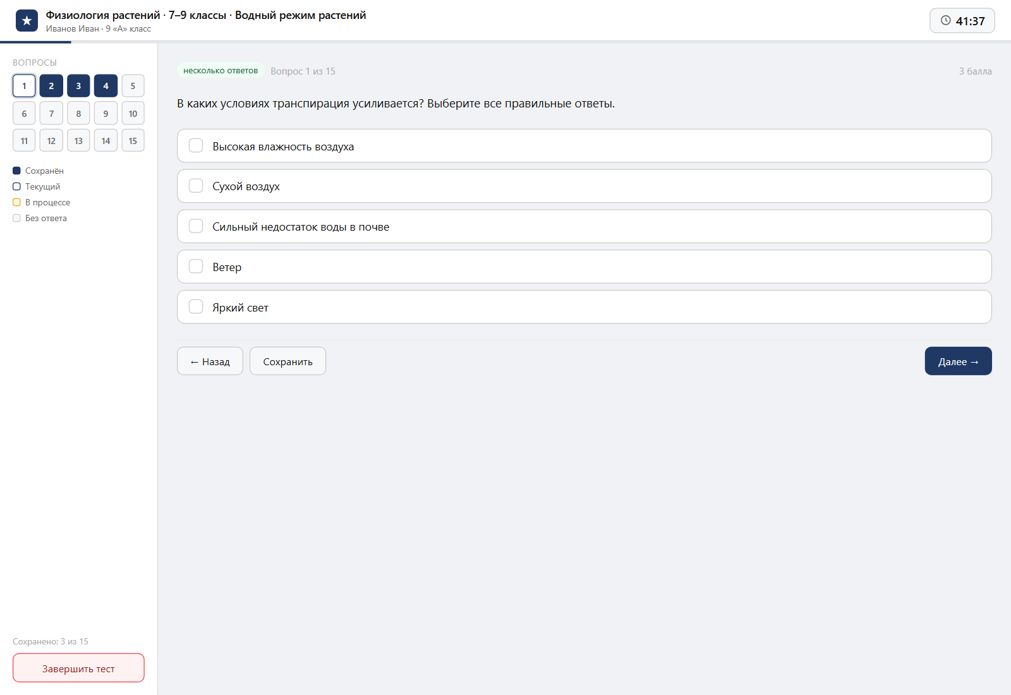Open question 13
The height and width of the screenshot is (695, 1011).
point(78,141)
